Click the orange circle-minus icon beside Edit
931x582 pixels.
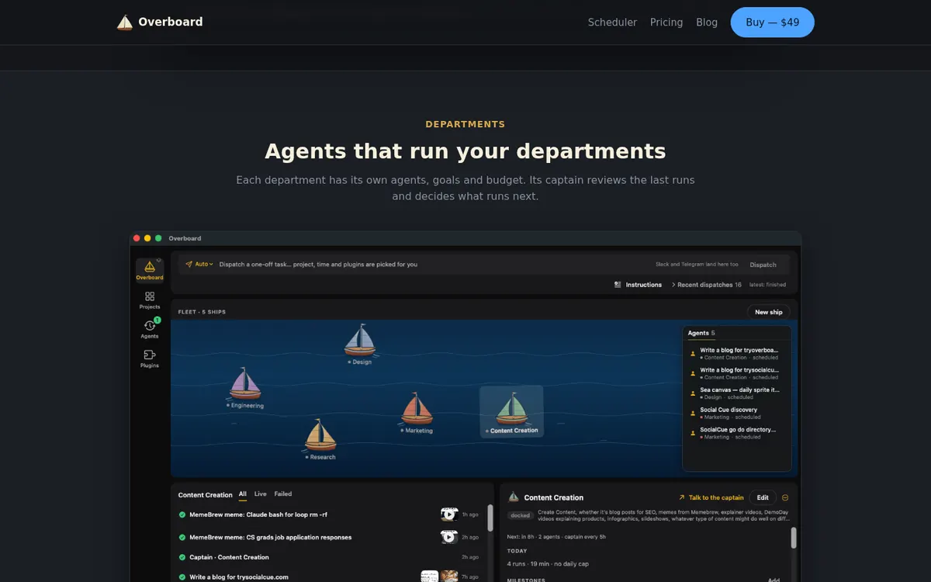click(x=785, y=497)
